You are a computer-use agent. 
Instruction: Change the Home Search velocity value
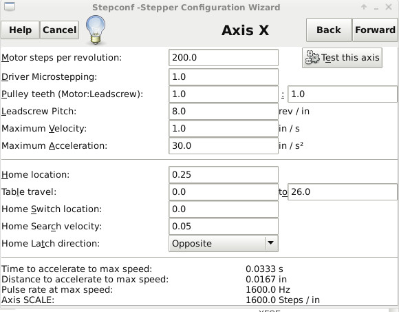224,226
